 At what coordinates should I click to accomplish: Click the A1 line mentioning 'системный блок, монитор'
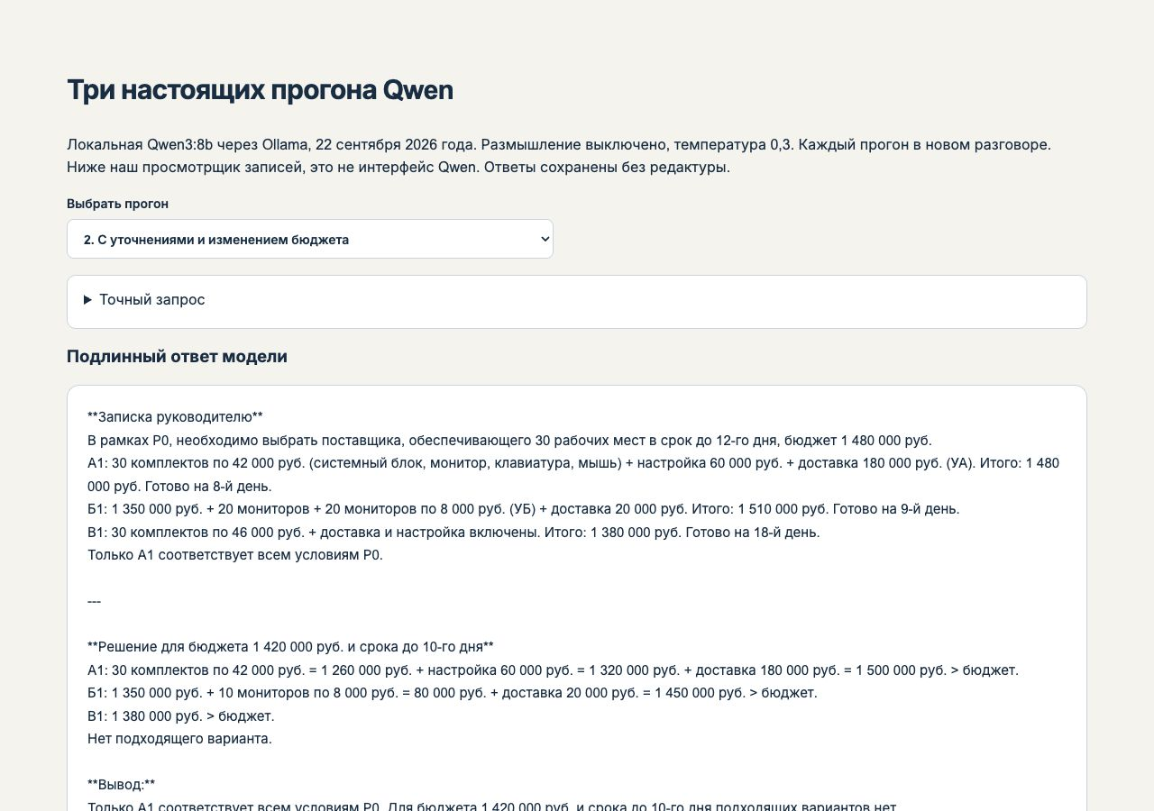click(573, 475)
